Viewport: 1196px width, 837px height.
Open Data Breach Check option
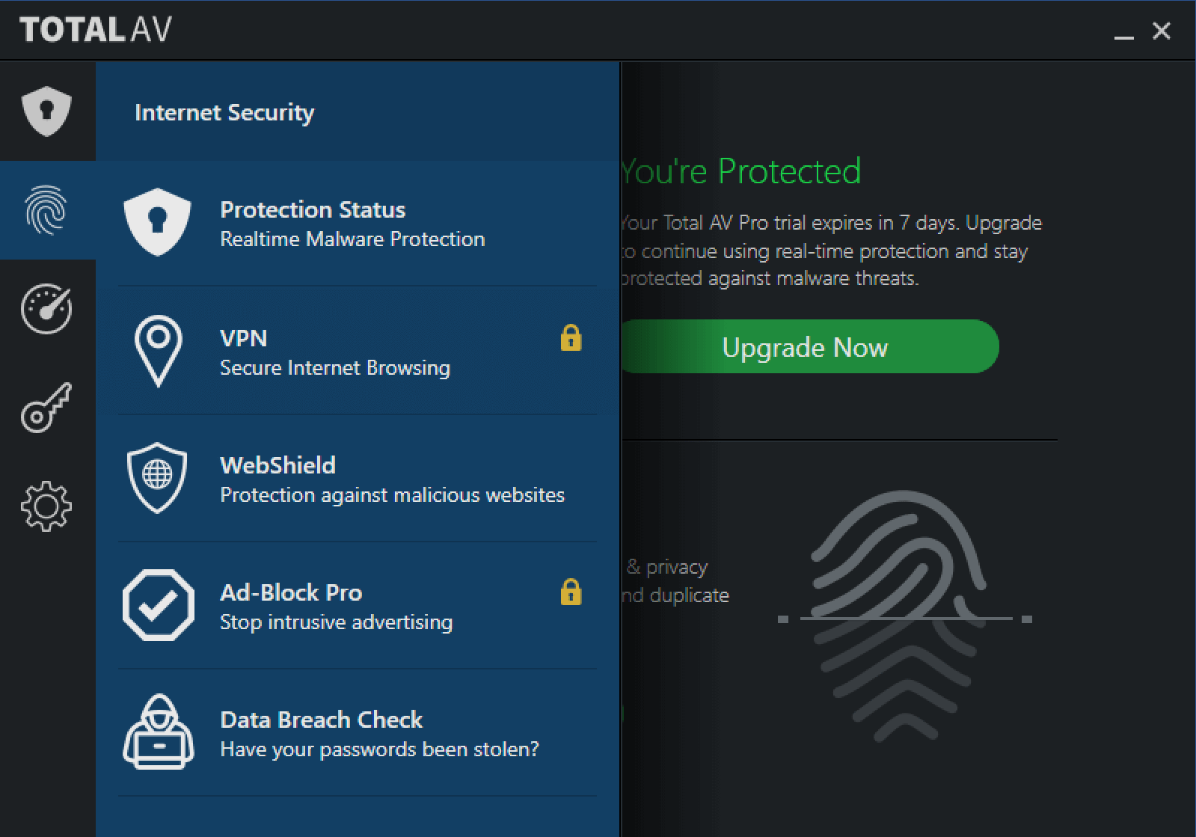pos(358,733)
